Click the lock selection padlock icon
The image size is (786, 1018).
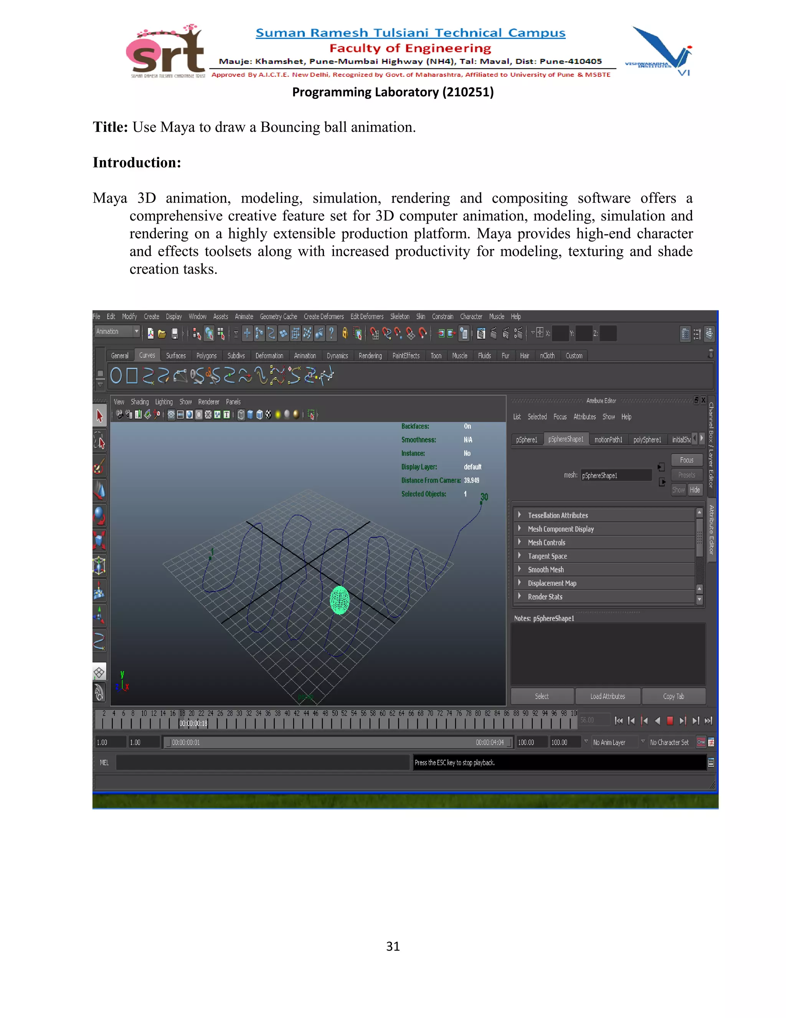pyautogui.click(x=345, y=333)
